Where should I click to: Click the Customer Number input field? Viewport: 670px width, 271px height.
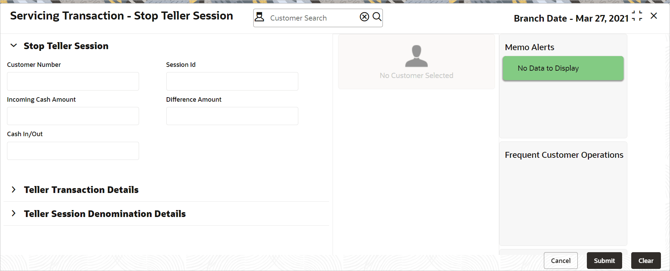click(x=73, y=81)
